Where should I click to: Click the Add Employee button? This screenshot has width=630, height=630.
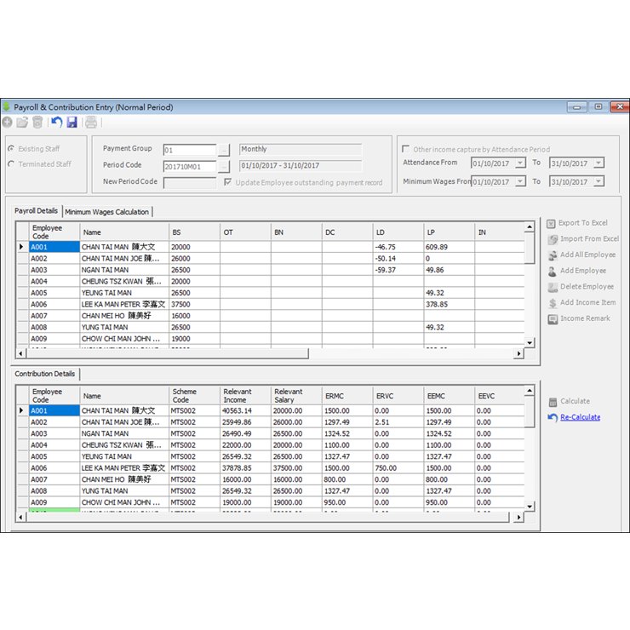[x=583, y=271]
